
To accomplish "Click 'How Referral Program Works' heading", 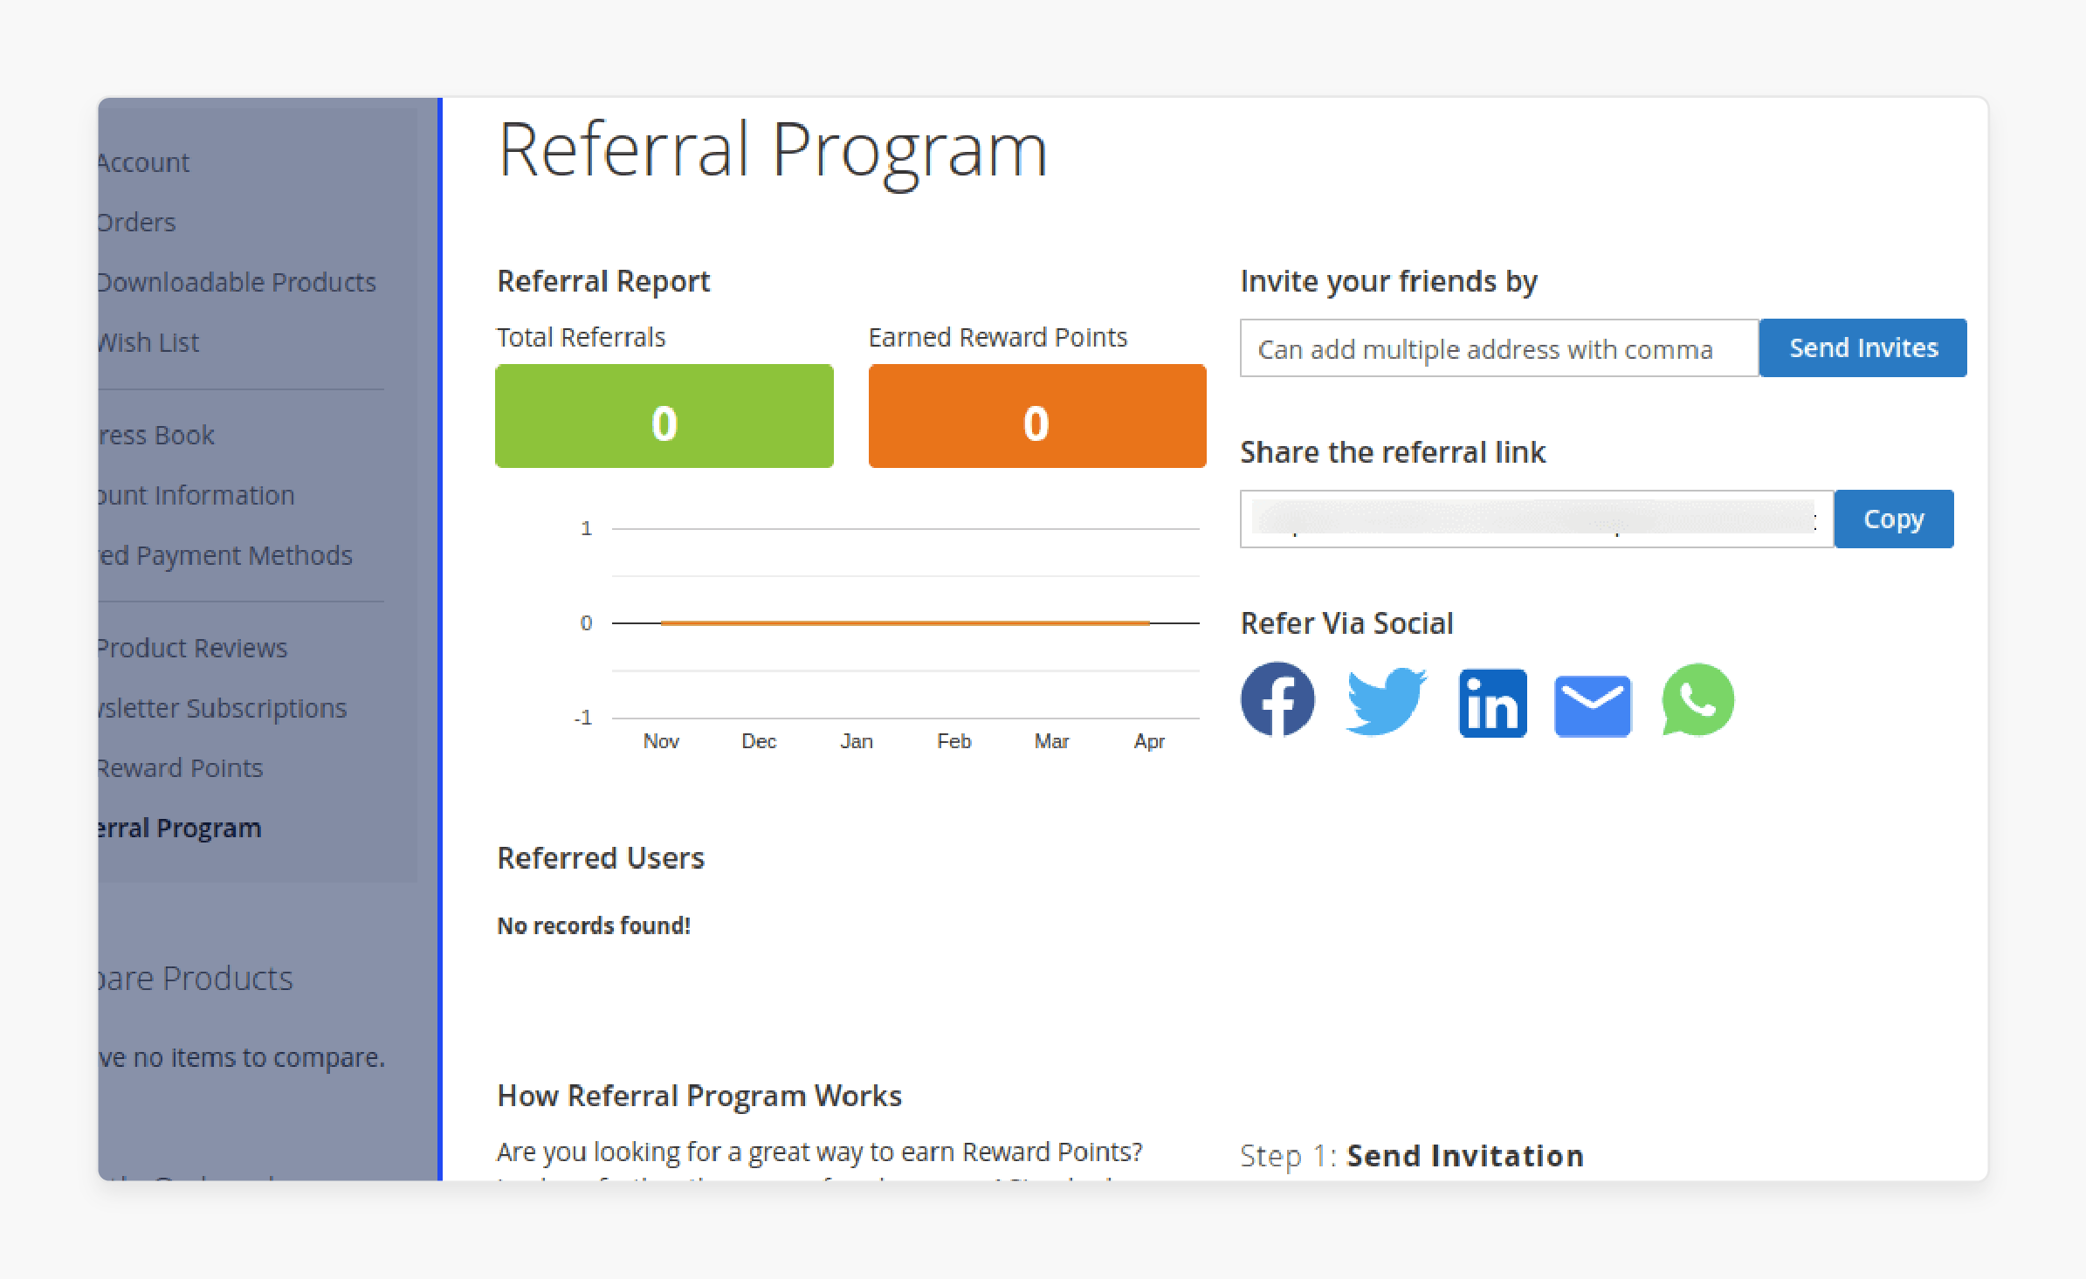I will tap(699, 1096).
